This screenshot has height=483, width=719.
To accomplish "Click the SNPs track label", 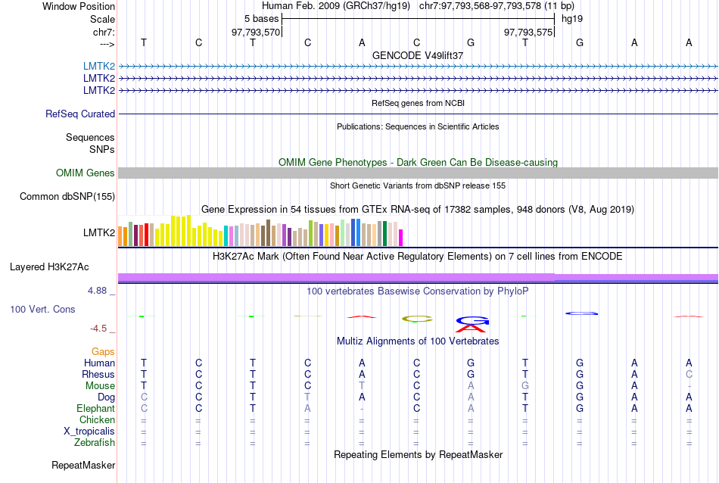I will 102,149.
